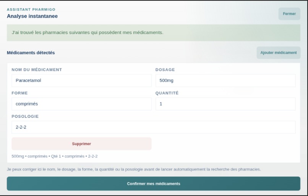Click the green pharmacies found message
The image size is (308, 196).
153,32
